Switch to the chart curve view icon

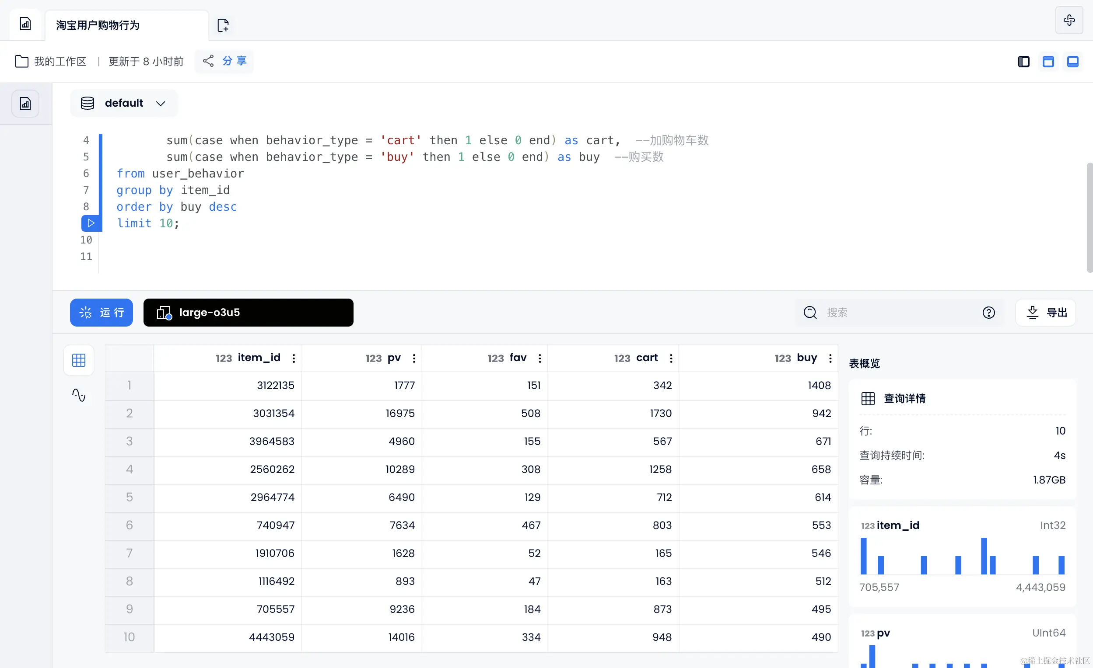pyautogui.click(x=78, y=394)
